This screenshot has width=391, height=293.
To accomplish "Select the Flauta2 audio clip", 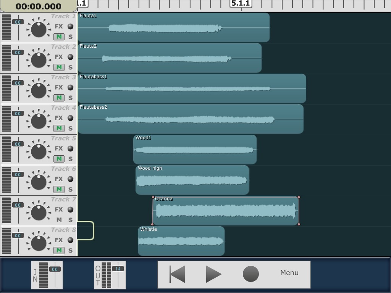I will point(170,58).
